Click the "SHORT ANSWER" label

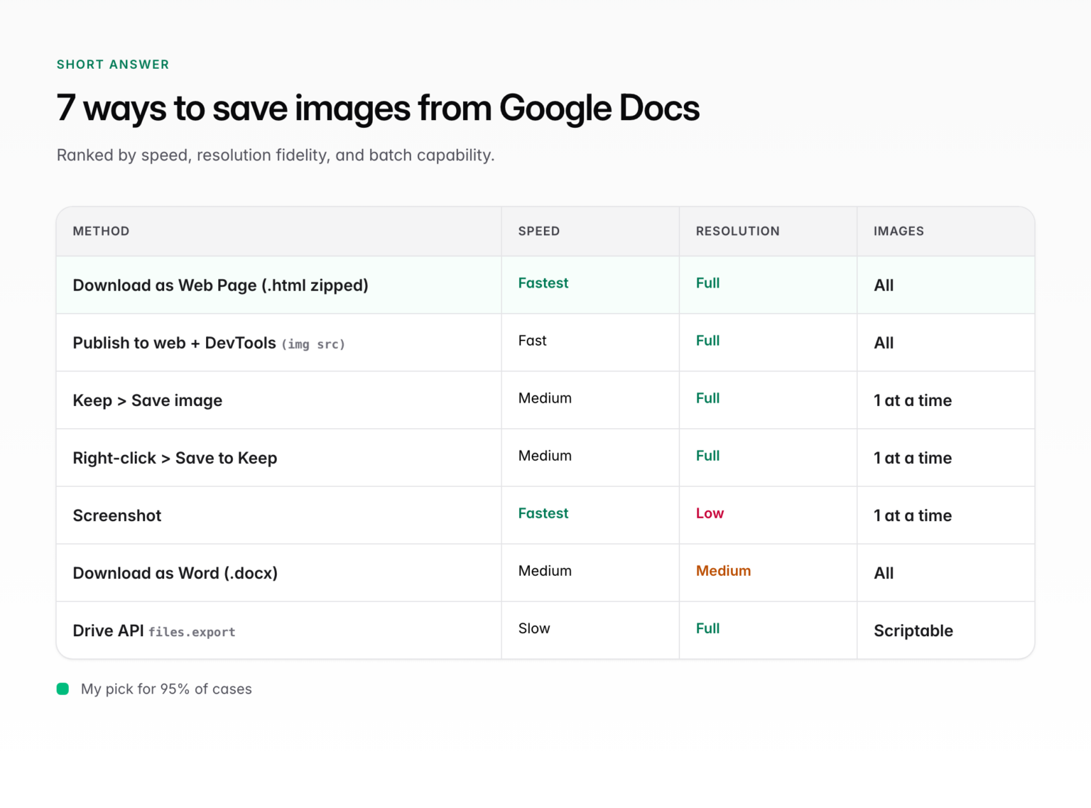point(113,65)
